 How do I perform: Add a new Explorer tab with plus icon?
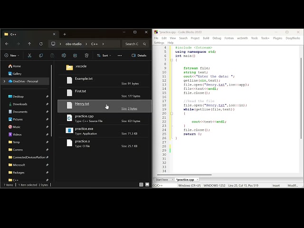coord(65,34)
